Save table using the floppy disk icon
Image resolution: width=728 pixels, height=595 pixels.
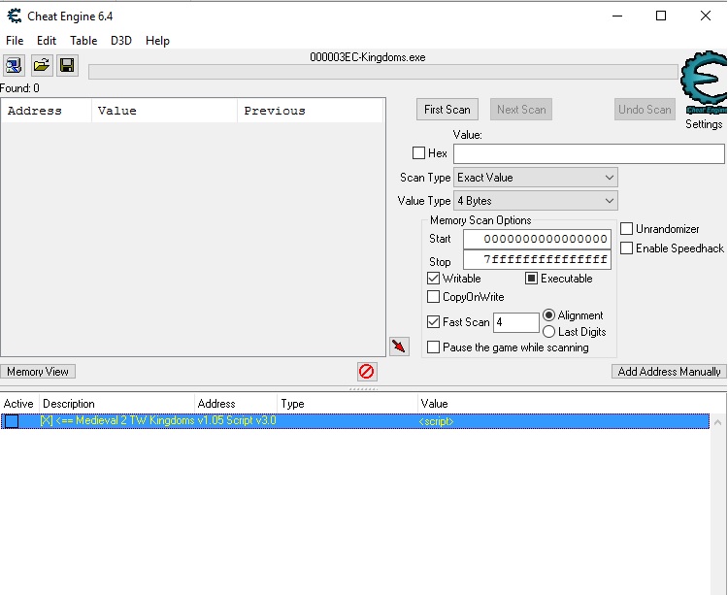tap(67, 65)
